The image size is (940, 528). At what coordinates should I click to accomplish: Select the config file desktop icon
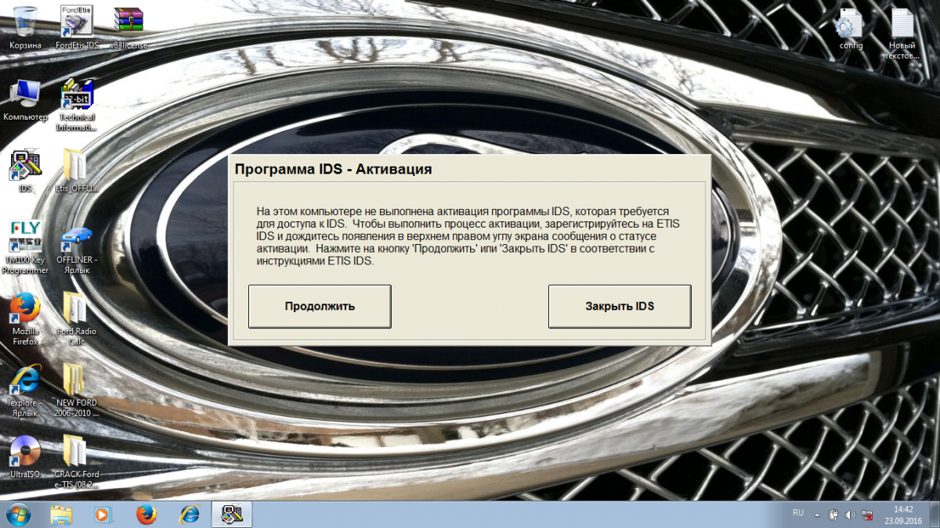click(x=851, y=29)
